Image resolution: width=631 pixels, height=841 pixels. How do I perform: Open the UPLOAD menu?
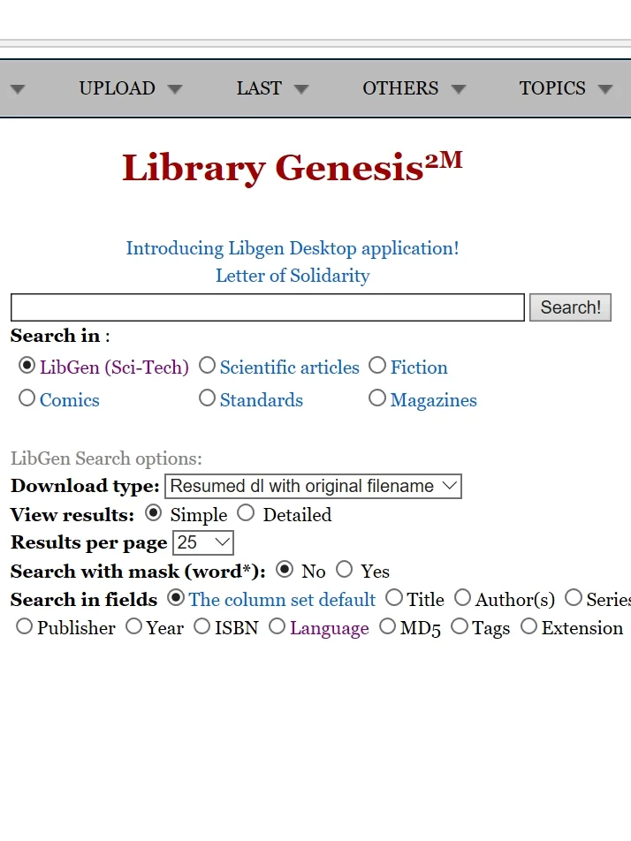[x=117, y=88]
